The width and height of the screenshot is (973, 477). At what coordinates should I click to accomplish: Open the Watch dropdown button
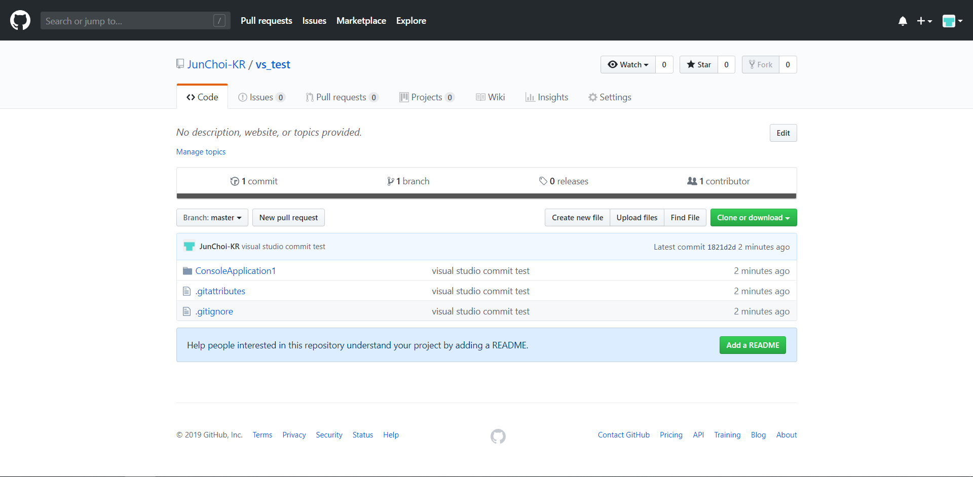(x=628, y=64)
